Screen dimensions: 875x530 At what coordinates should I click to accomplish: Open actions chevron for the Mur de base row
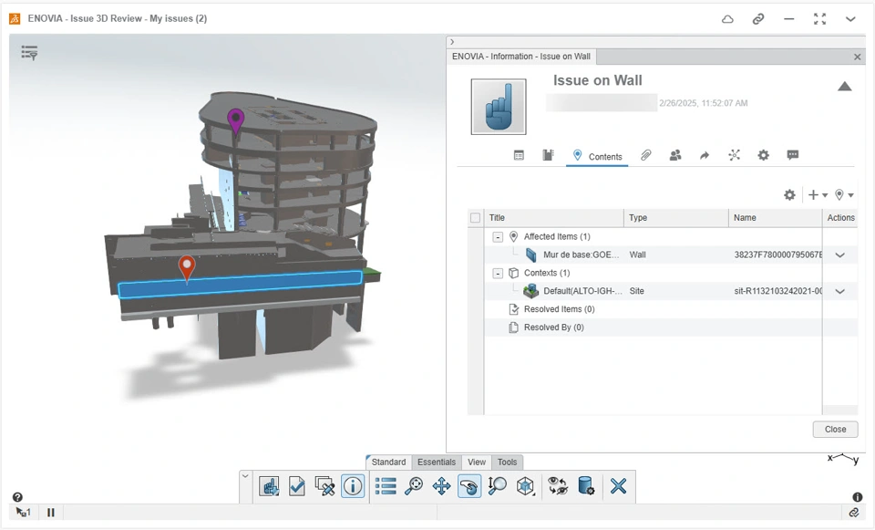coord(839,255)
